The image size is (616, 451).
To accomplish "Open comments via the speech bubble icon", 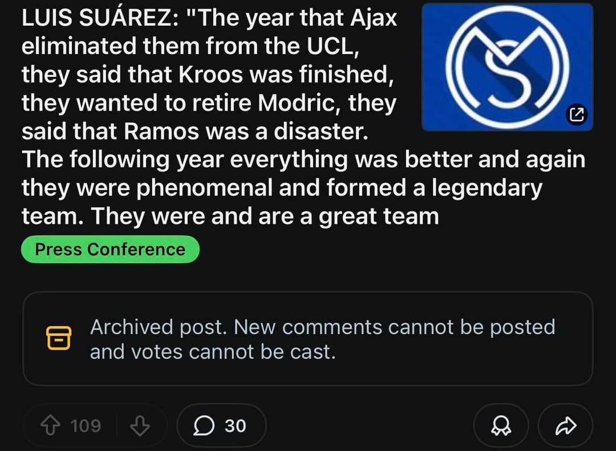I will [202, 425].
